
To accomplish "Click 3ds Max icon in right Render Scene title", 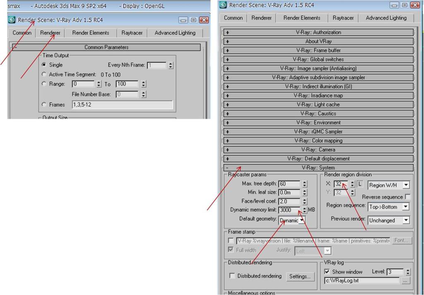I will [223, 5].
